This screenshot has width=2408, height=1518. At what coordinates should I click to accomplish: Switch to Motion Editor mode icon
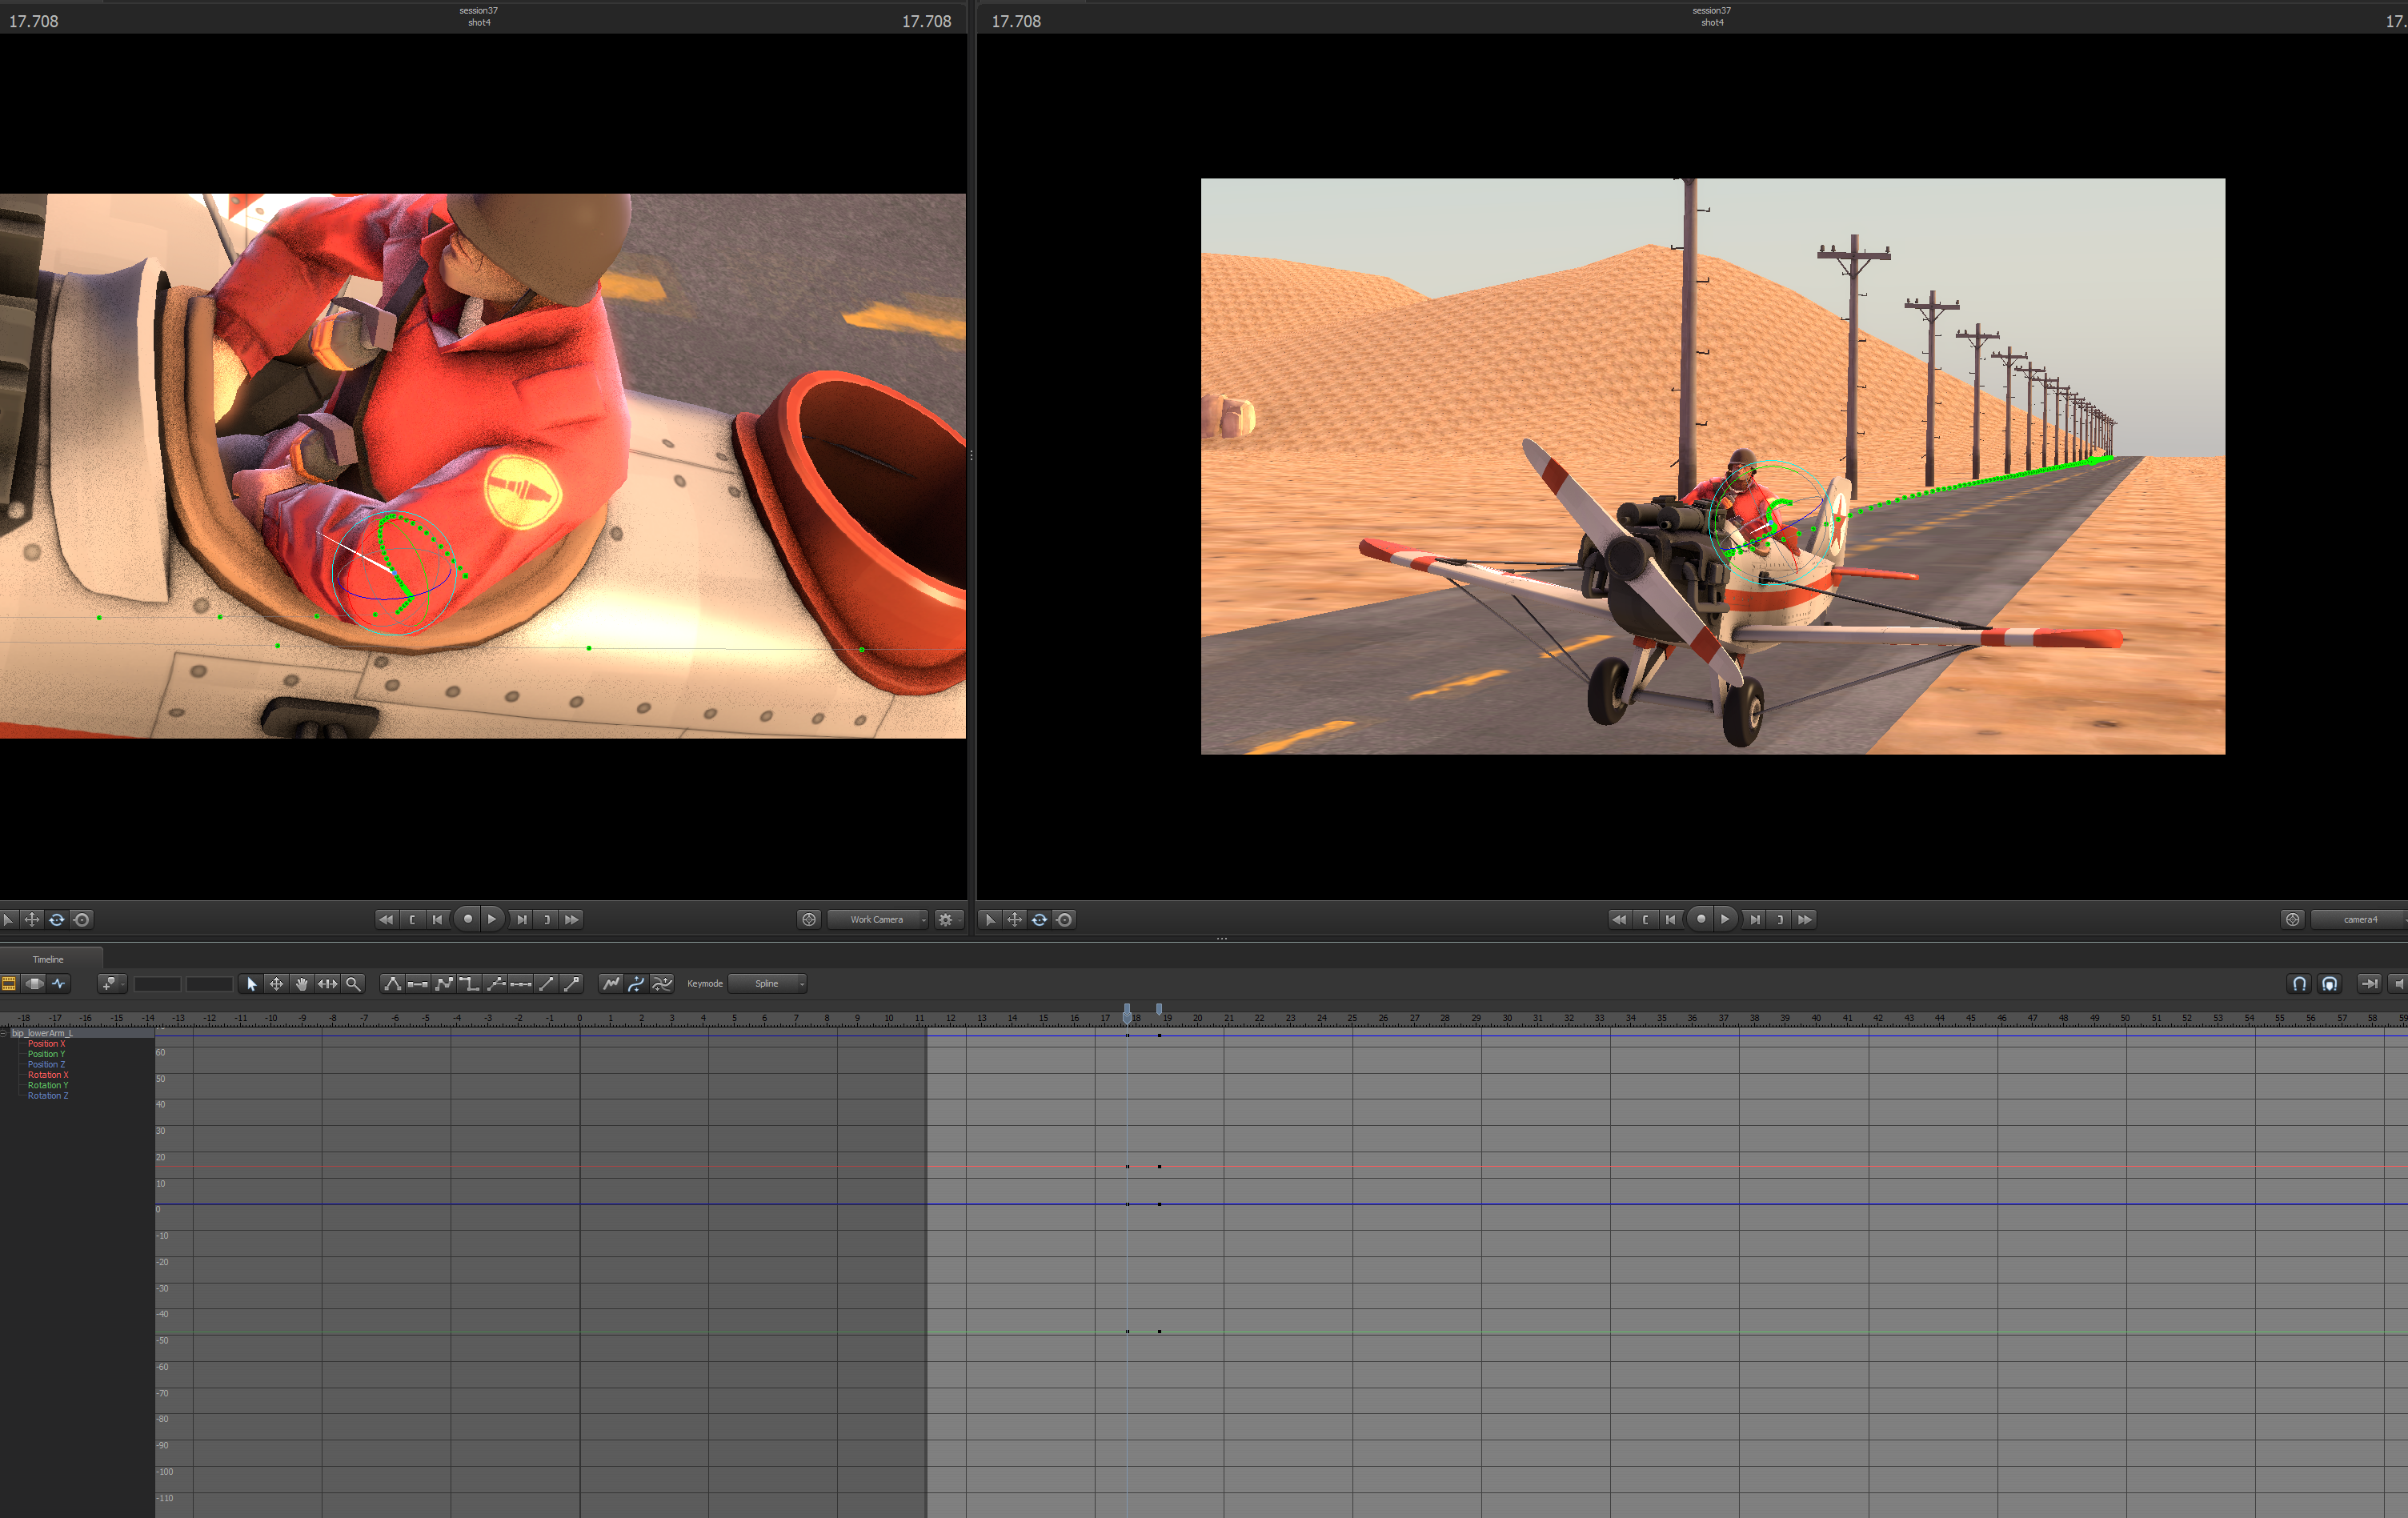tap(34, 984)
